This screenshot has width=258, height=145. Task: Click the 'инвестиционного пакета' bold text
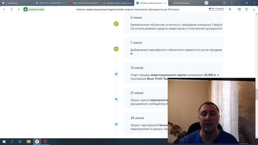click(168, 75)
